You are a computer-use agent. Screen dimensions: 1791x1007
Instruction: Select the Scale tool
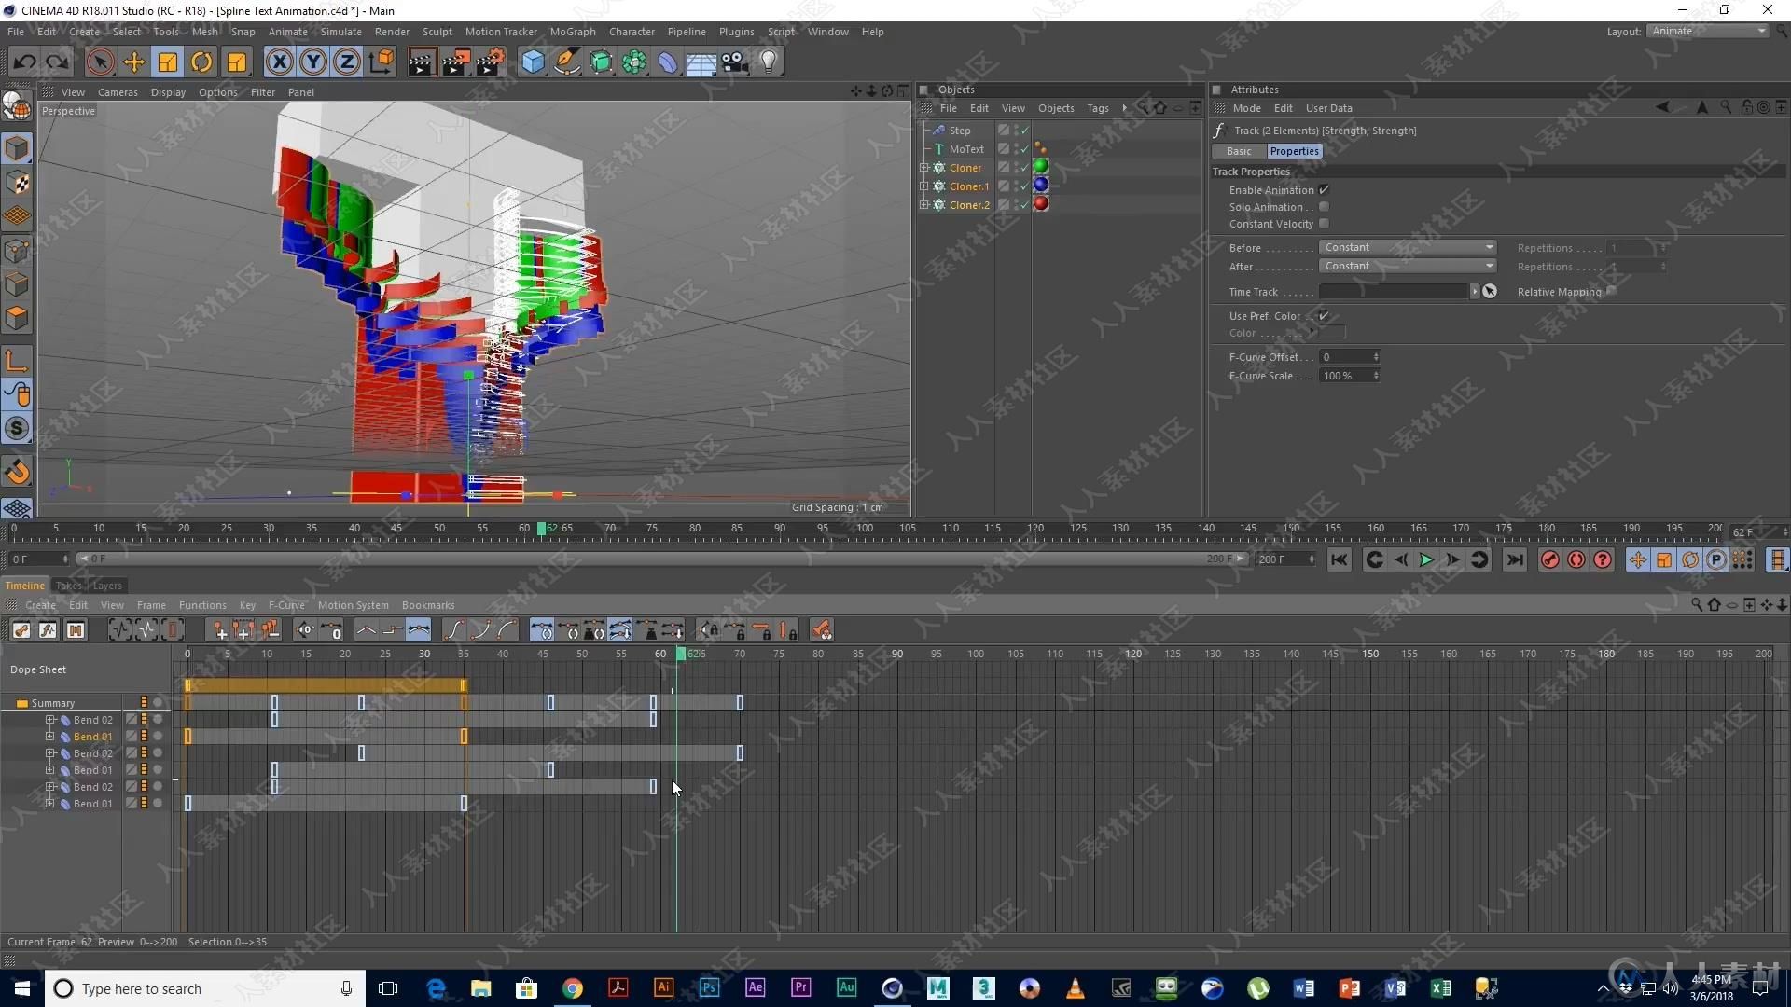point(168,62)
